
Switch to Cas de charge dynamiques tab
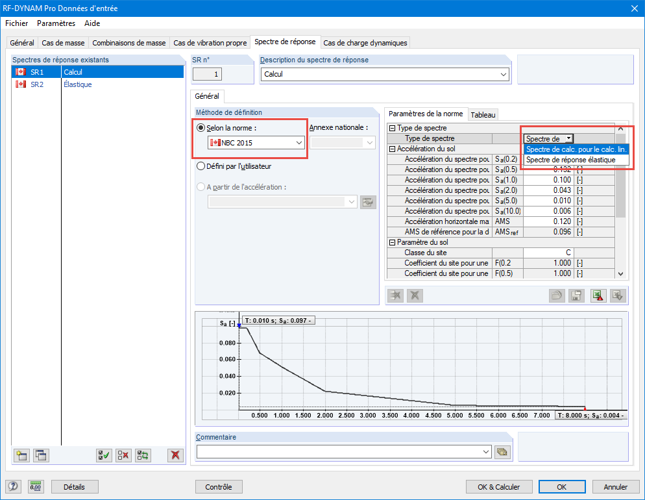pos(365,43)
